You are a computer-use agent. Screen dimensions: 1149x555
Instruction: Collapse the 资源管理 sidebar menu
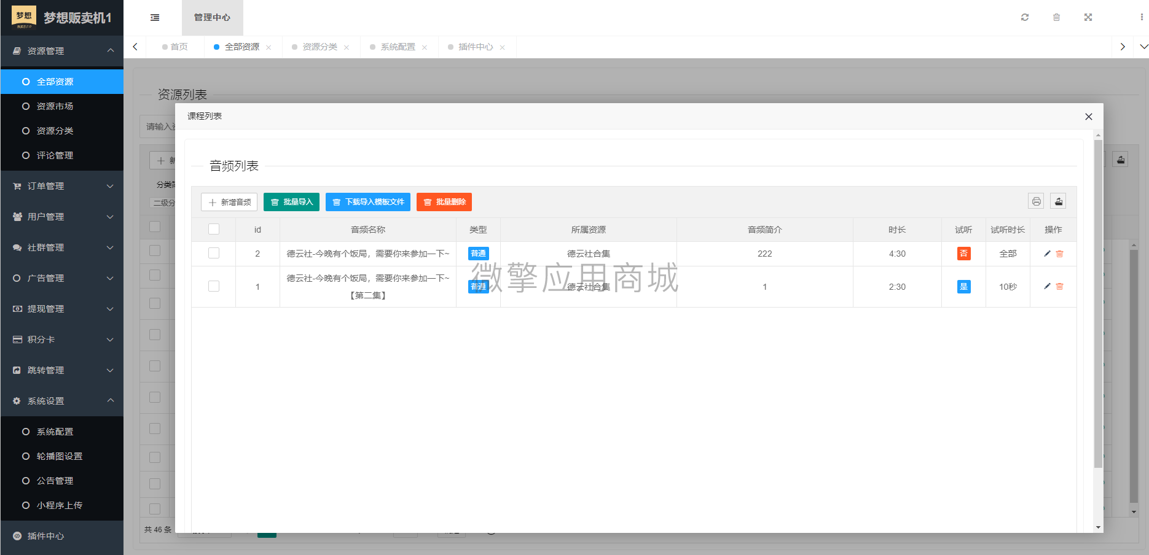[61, 51]
